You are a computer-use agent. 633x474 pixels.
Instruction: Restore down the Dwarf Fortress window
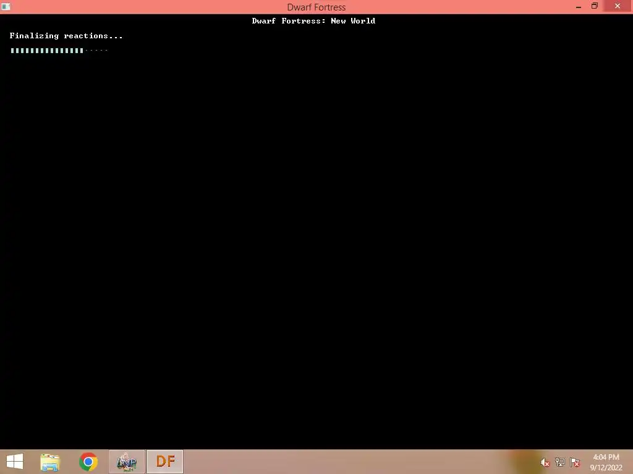point(594,6)
